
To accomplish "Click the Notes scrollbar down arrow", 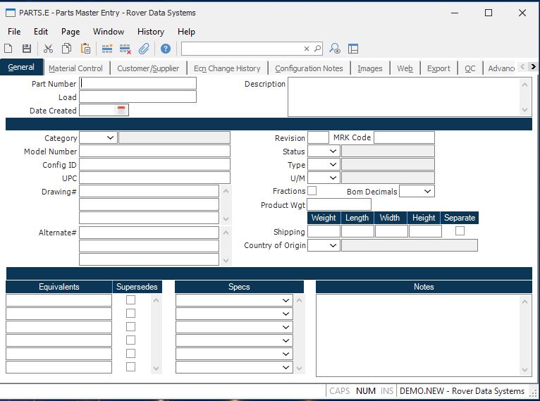I will click(x=525, y=370).
